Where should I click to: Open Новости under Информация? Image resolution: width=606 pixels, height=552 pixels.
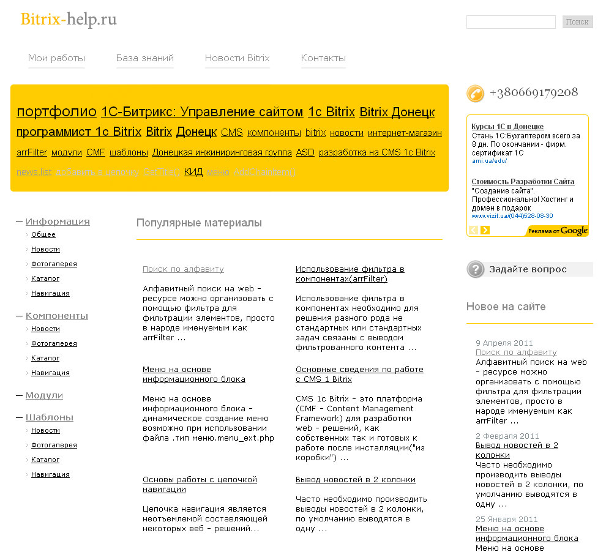click(x=46, y=249)
